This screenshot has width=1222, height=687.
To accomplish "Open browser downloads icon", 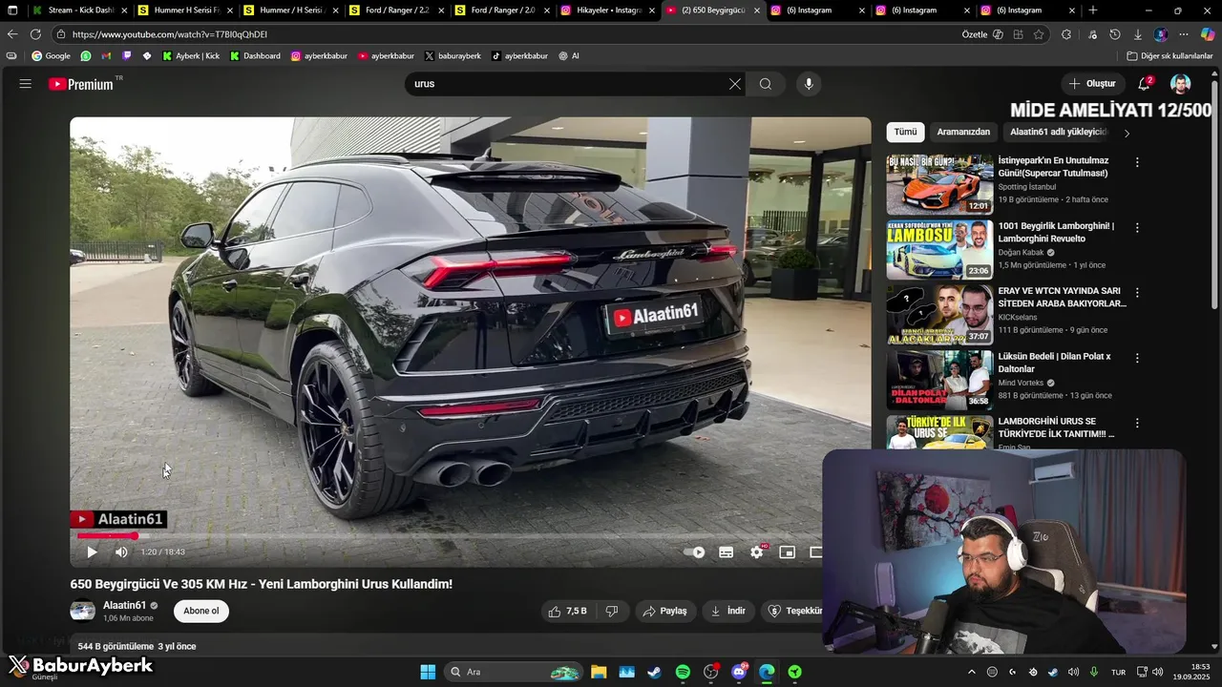I will (1137, 34).
